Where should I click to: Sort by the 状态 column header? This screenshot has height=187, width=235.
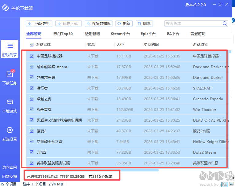point(91,45)
